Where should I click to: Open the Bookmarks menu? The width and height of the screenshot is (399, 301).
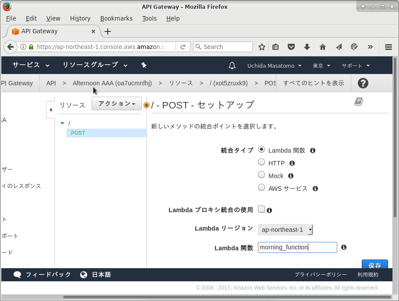click(117, 18)
